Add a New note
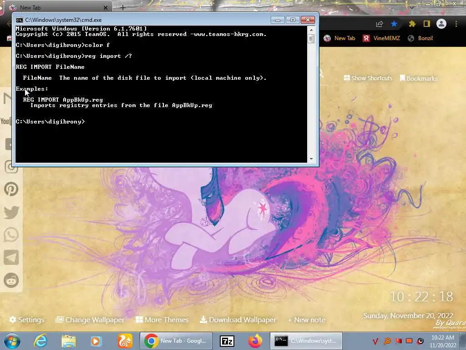Screen dimensions: 466x350 (x=306, y=319)
